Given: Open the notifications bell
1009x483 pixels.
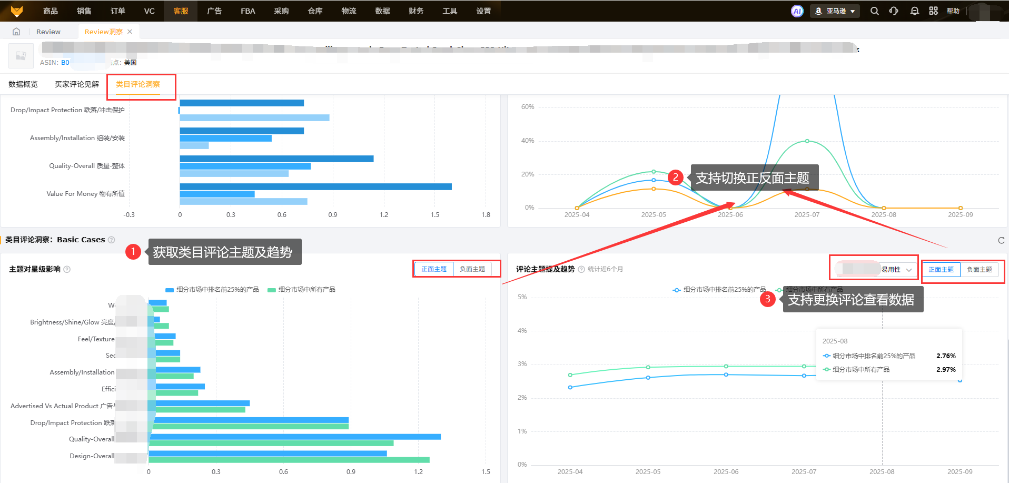Looking at the screenshot, I should (914, 11).
